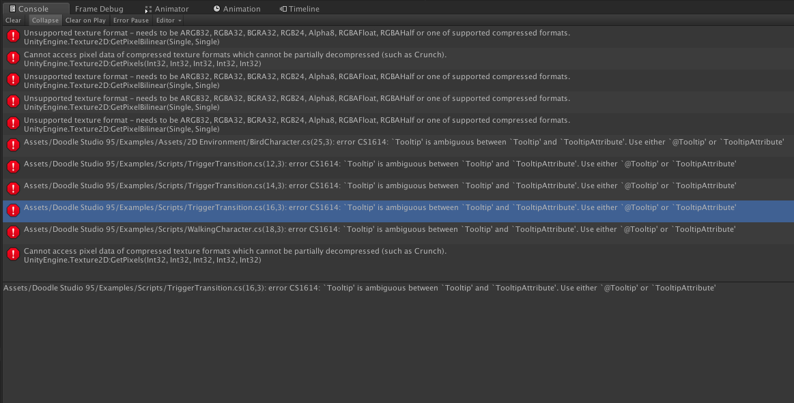Click the Console tab icon
Viewport: 794px width, 403px height.
pos(12,9)
